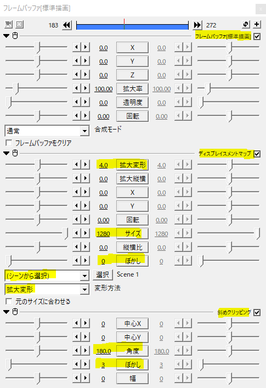Click the plus icon to add an effect
266x388 pixels.
point(257,24)
